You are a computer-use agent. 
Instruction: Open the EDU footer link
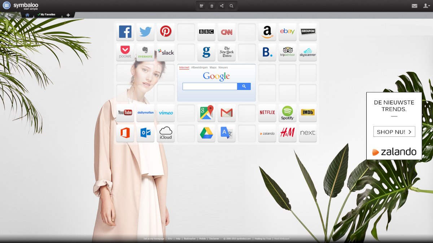click(170, 239)
